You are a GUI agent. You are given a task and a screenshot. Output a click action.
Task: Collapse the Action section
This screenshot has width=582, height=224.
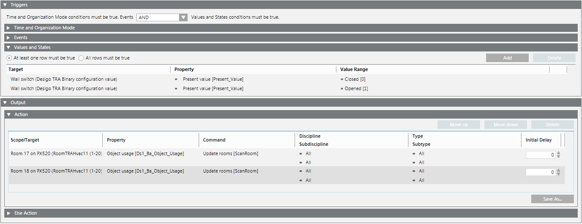(x=8, y=114)
